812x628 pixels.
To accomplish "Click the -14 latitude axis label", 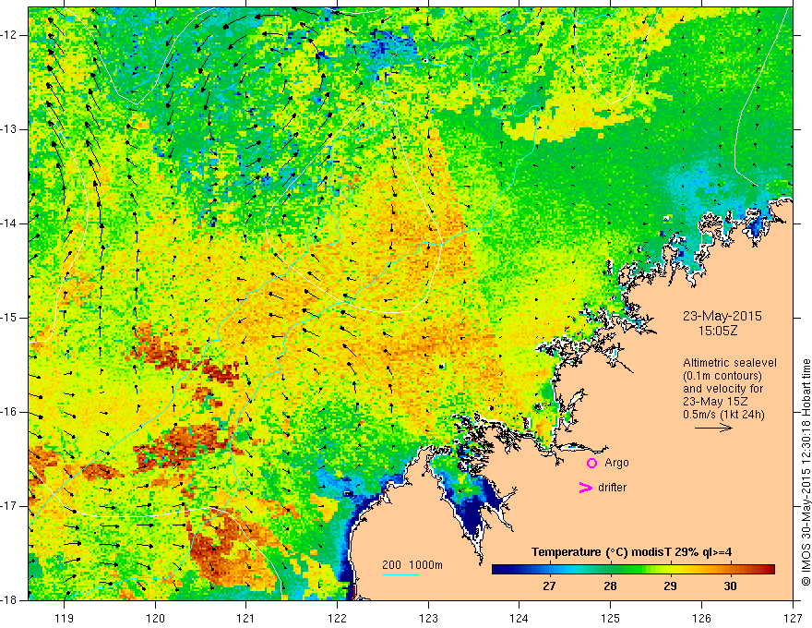I will [9, 223].
